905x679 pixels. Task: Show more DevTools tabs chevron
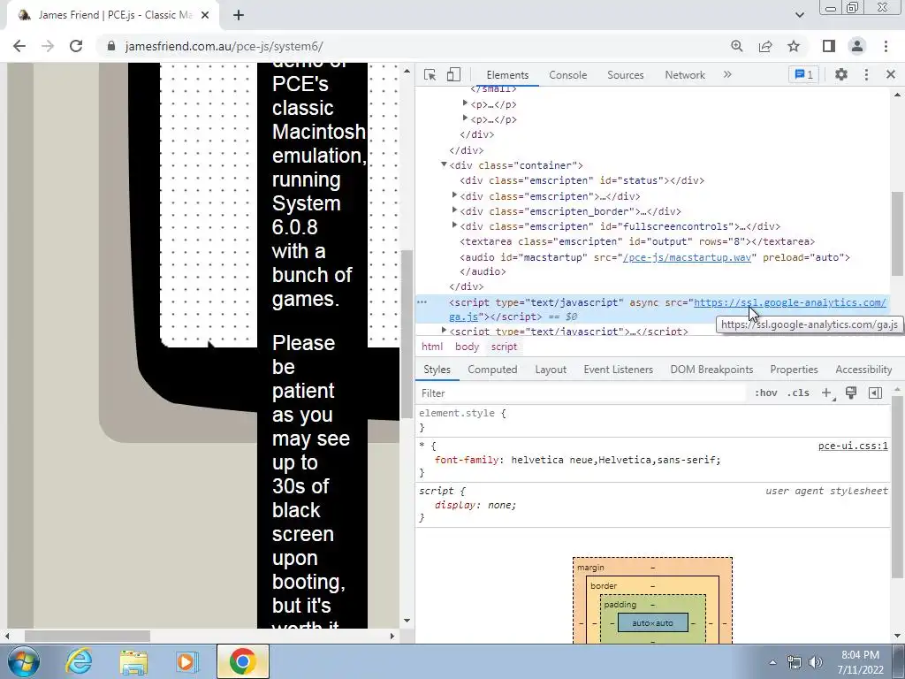point(727,74)
